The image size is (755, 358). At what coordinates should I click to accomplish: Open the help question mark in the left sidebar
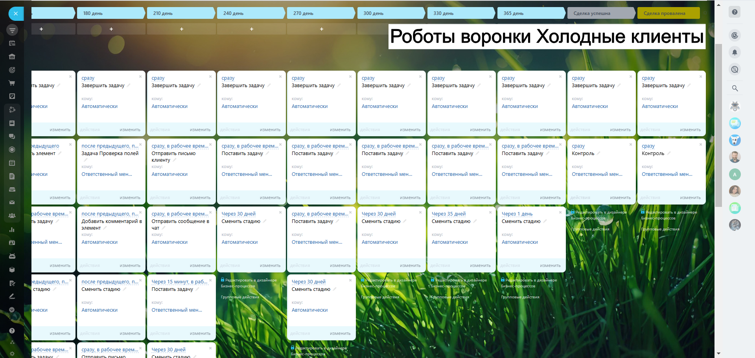click(x=12, y=331)
